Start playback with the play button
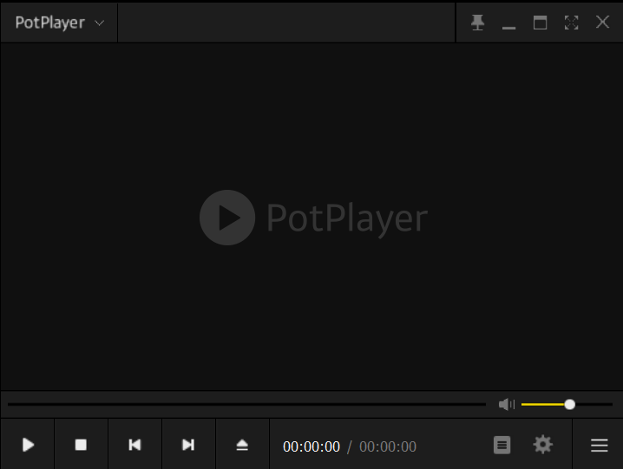This screenshot has height=469, width=623. pos(28,445)
